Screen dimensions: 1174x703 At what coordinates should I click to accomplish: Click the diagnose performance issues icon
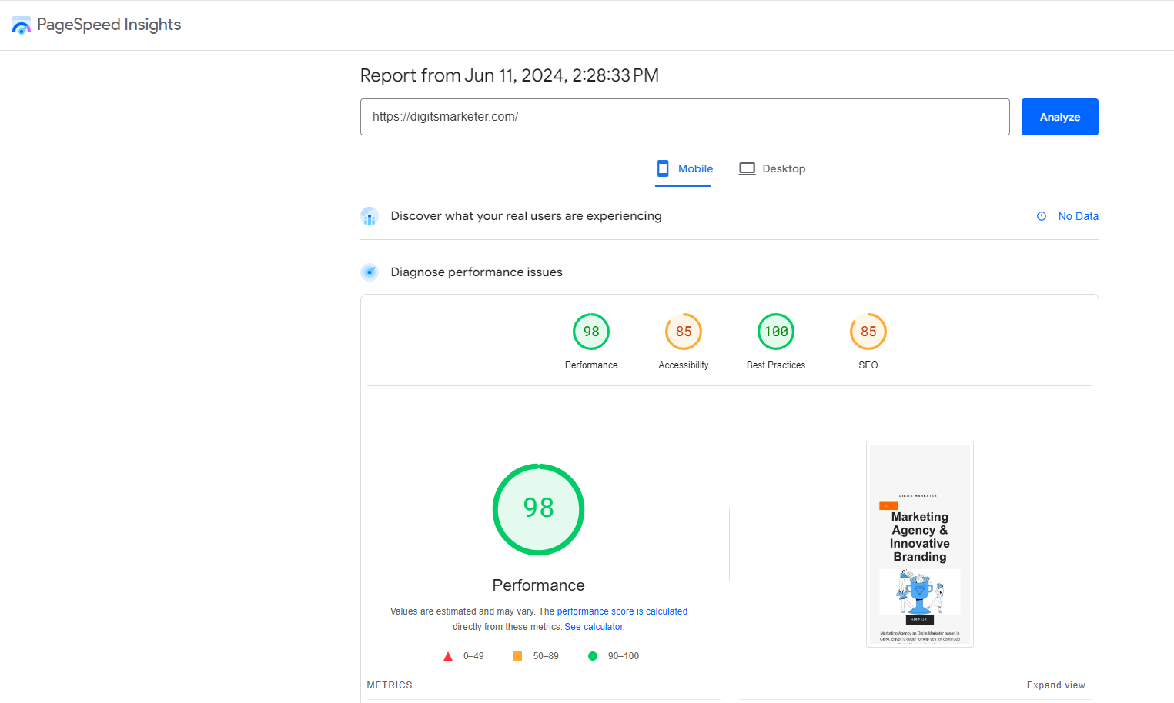coord(370,272)
